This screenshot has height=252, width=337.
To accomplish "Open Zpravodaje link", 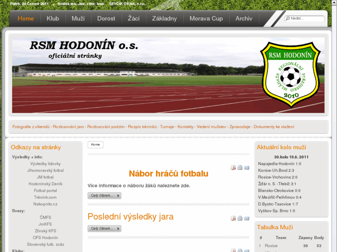I will (x=240, y=127).
